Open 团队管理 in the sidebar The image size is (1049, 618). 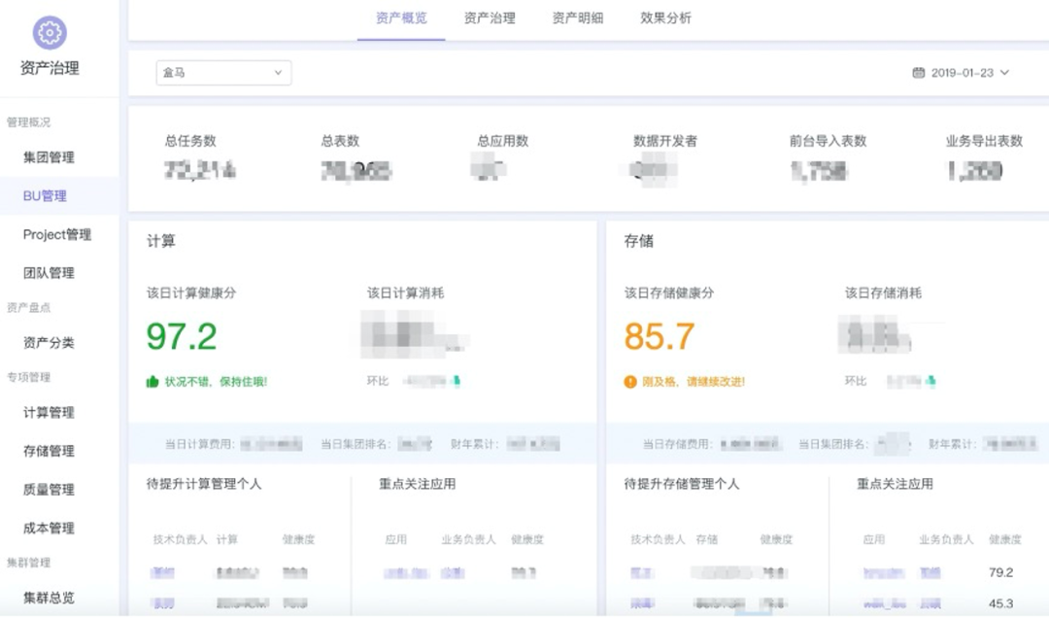tap(49, 272)
